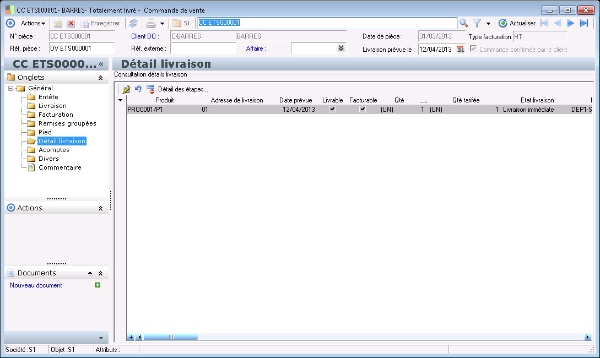Collapse the Onglets section

point(100,78)
